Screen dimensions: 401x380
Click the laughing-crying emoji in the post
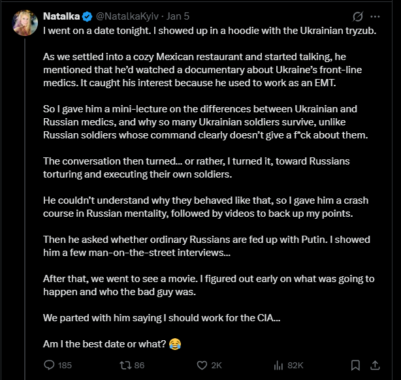[175, 343]
